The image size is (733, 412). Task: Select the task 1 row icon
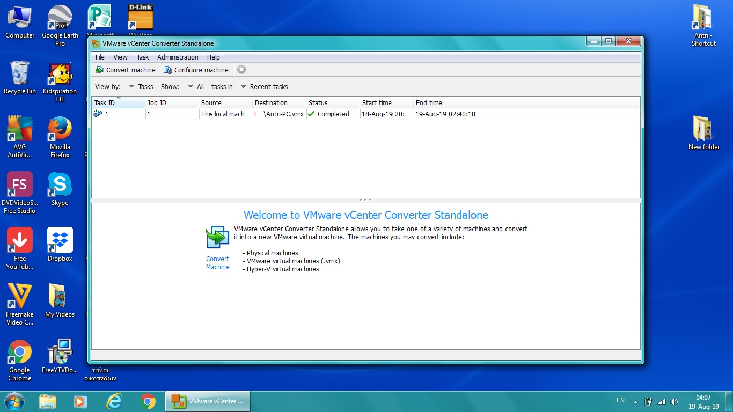tap(98, 114)
